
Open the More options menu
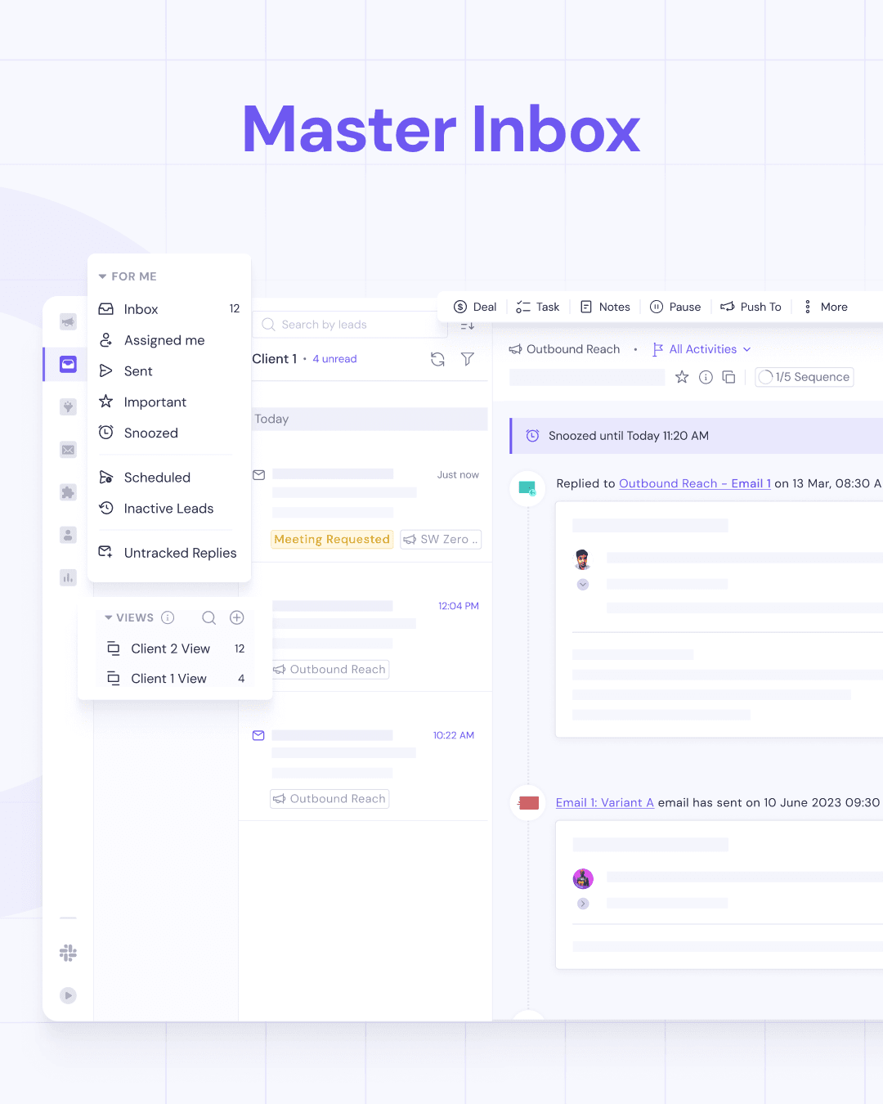point(825,307)
